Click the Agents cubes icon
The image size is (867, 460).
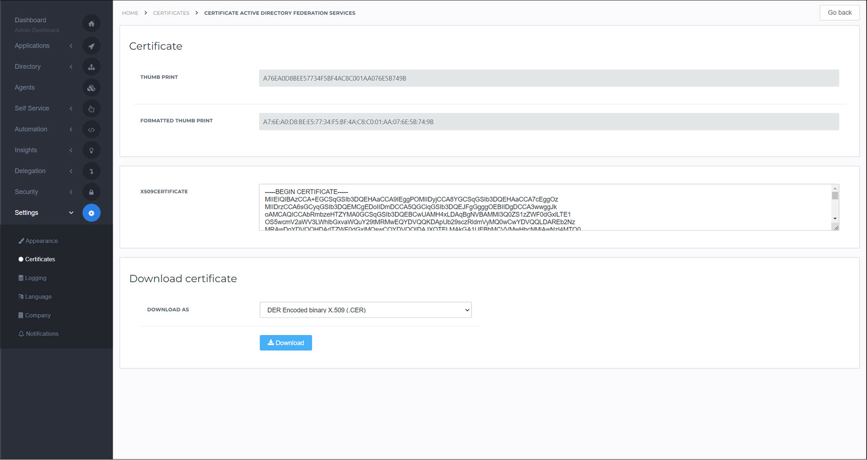(x=91, y=88)
